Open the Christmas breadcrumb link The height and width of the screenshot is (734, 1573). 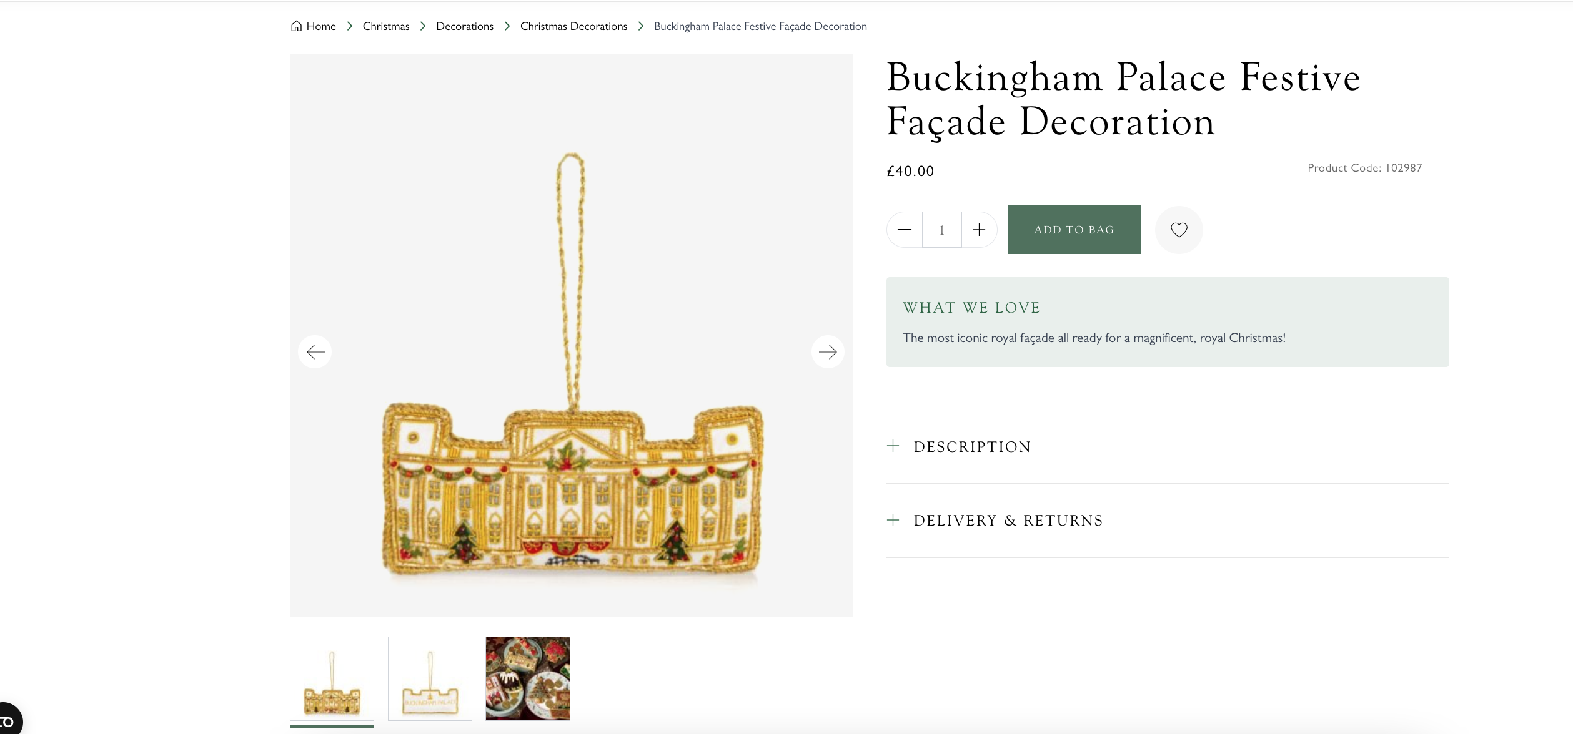click(385, 26)
